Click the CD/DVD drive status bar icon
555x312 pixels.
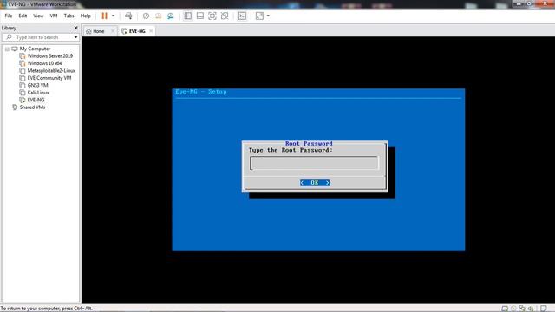[513, 309]
